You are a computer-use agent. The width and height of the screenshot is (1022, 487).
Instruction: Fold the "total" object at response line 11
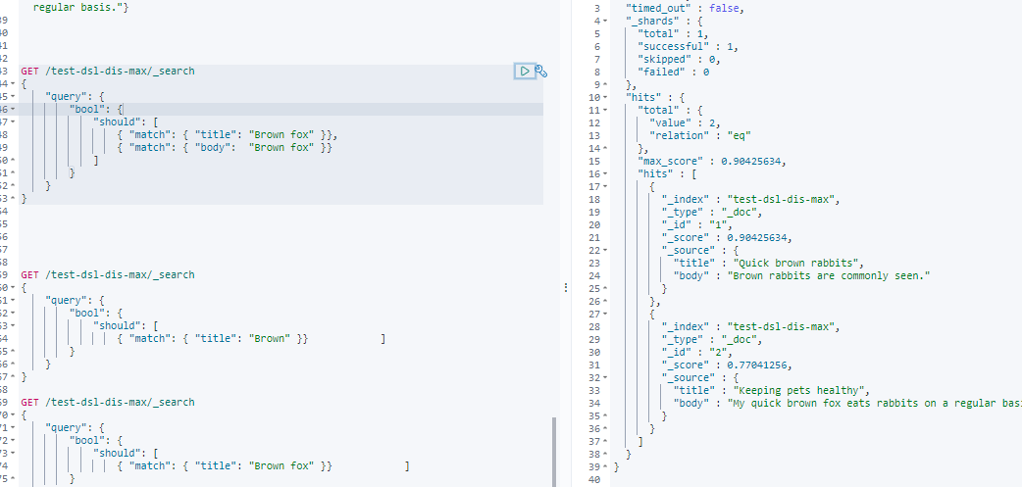[607, 111]
